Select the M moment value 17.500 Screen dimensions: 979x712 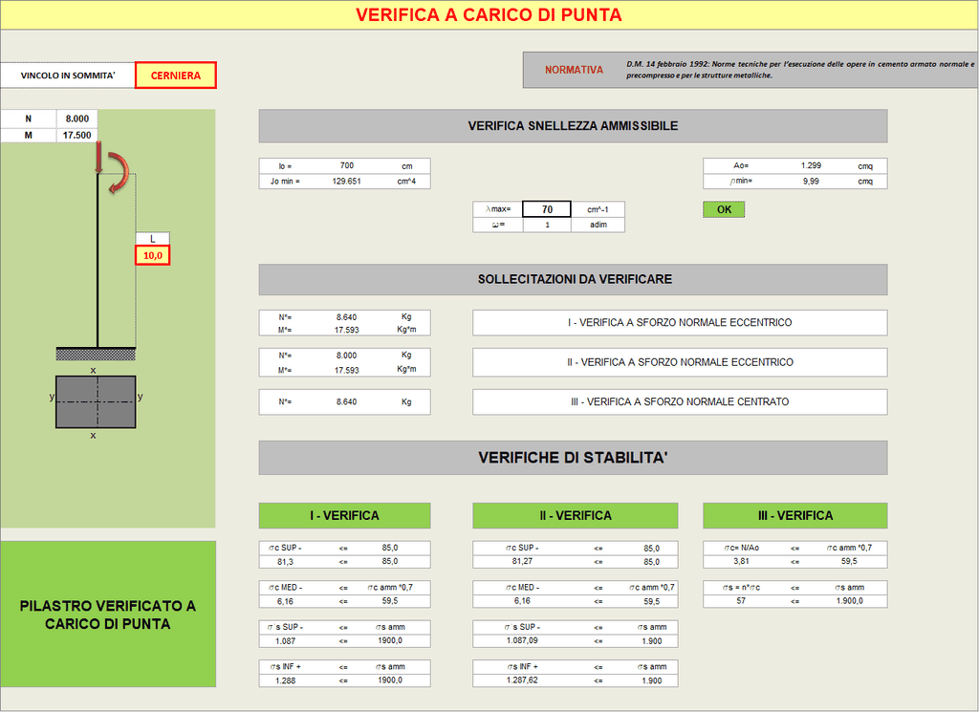tap(76, 135)
